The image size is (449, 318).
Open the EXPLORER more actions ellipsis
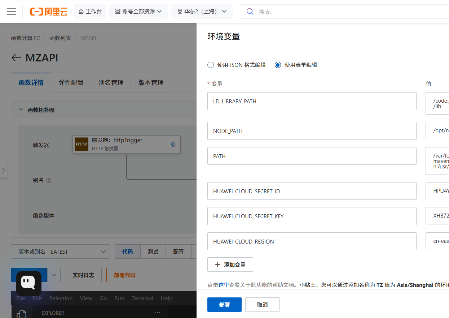coord(157,312)
